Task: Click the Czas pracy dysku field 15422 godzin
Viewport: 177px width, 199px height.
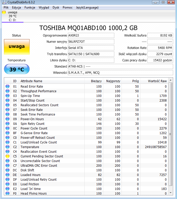Action: [160, 60]
